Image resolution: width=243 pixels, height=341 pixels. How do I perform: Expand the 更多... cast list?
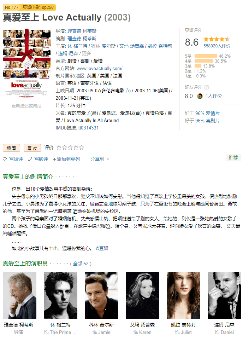click(88, 53)
